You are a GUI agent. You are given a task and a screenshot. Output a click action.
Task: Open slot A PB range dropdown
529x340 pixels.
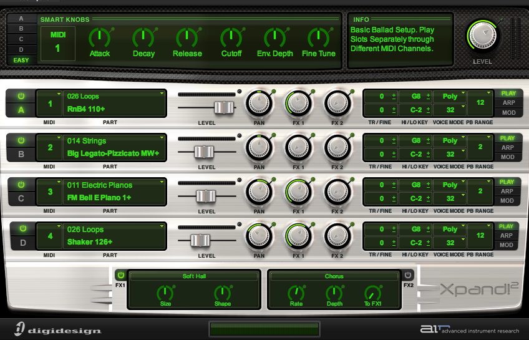click(480, 103)
